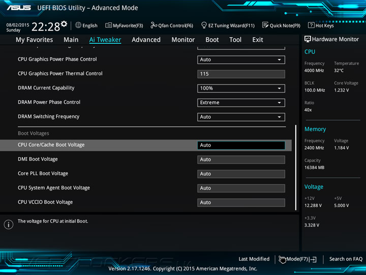Image resolution: width=366 pixels, height=275 pixels.
Task: Select the DRAM Current Capability label
Action: pyautogui.click(x=46, y=88)
